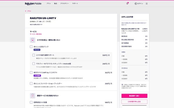174x108 pixels.
Task: Click the 500円/月 price text
Action: (x=106, y=55)
